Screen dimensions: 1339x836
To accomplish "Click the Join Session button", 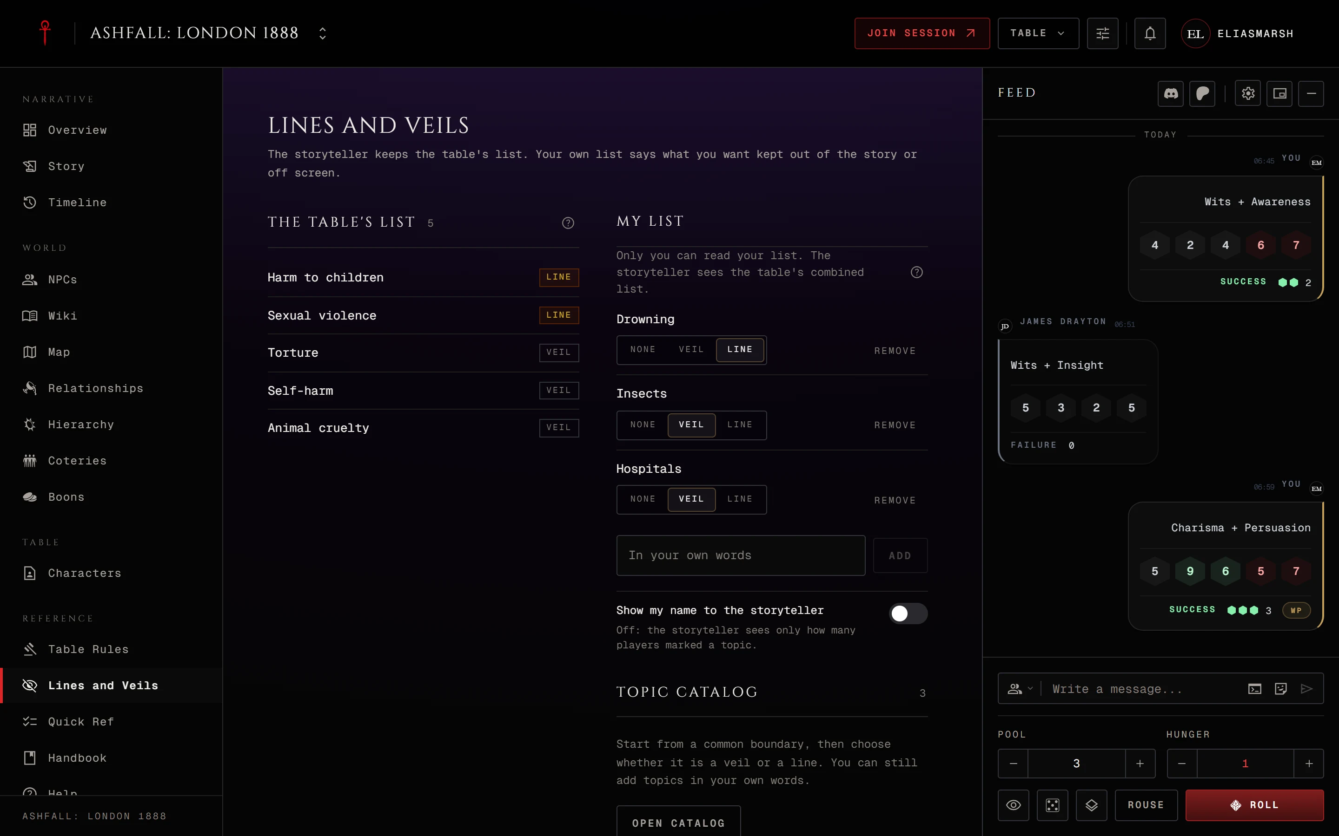I will (922, 33).
